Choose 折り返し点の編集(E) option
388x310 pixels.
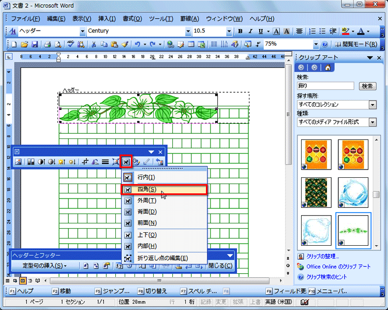(x=164, y=258)
